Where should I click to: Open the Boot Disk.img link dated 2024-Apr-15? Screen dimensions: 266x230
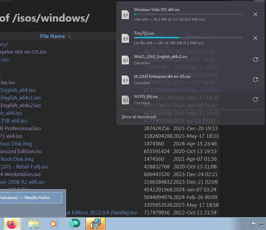coord(16,144)
